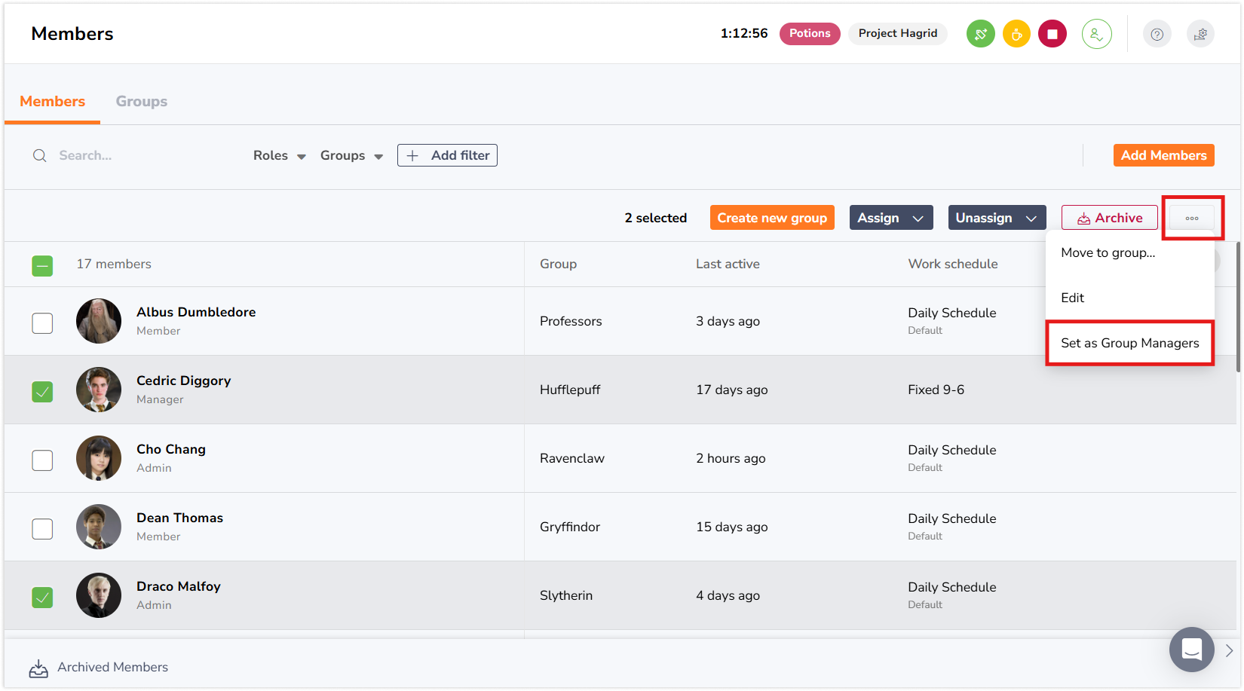The height and width of the screenshot is (691, 1244).
Task: Sort by the Work schedule column header
Action: click(x=952, y=264)
